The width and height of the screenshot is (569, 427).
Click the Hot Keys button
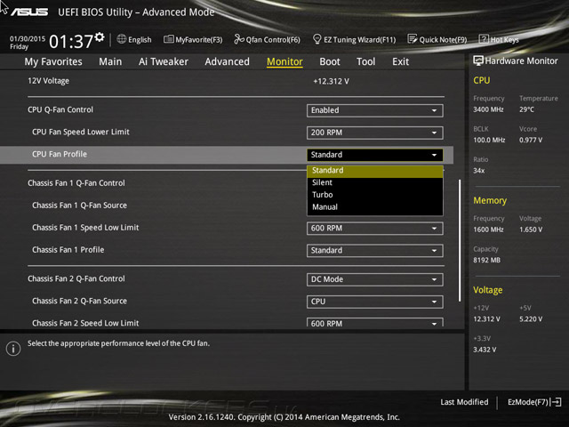click(x=499, y=39)
